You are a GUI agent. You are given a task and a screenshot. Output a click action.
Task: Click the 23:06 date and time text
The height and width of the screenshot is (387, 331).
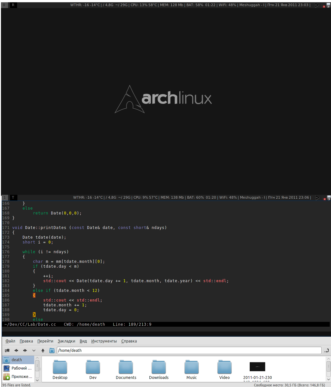(x=289, y=197)
